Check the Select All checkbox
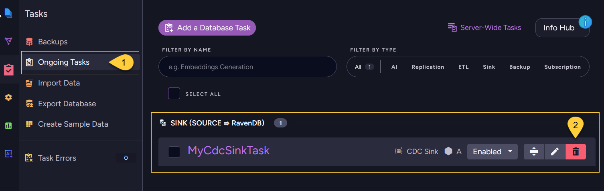Screen dimensions: 604x191 (174, 94)
